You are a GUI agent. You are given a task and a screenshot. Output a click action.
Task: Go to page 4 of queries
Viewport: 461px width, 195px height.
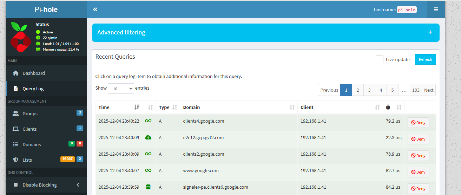(x=381, y=90)
